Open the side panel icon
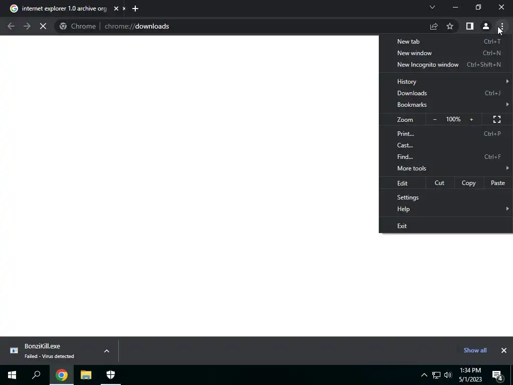Image resolution: width=513 pixels, height=385 pixels. (x=470, y=26)
